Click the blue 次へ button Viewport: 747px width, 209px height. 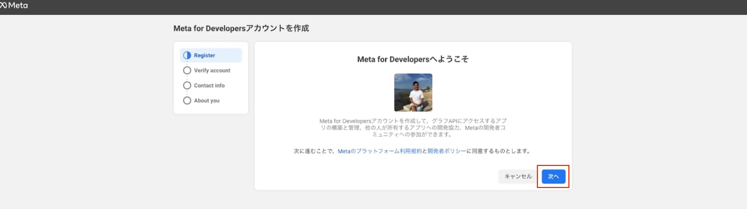point(554,176)
